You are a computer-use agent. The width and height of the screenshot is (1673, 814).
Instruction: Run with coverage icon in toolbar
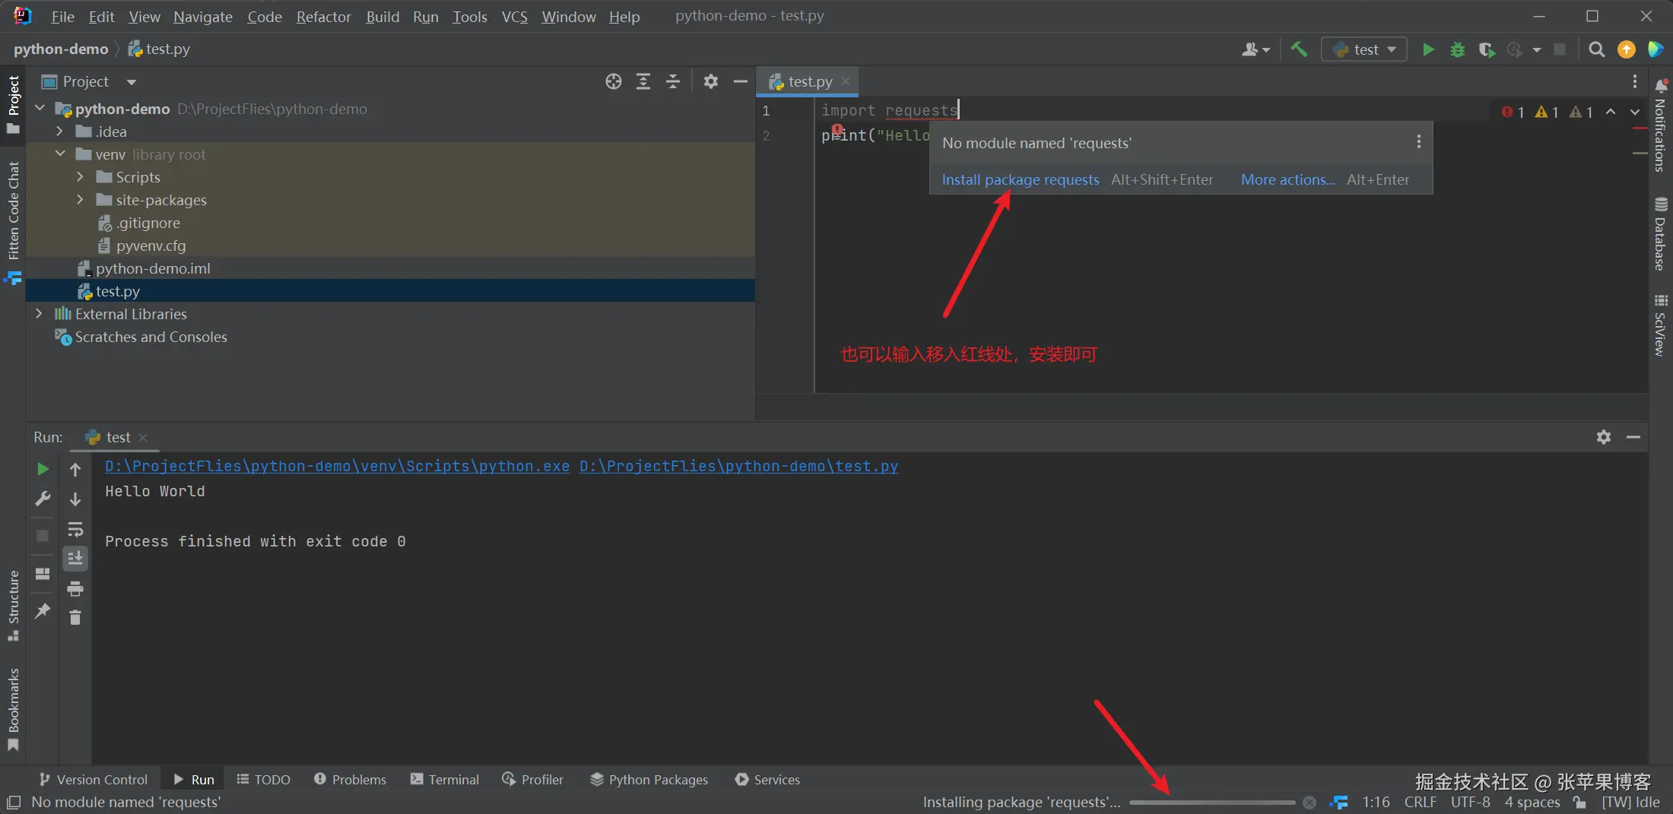pos(1486,49)
